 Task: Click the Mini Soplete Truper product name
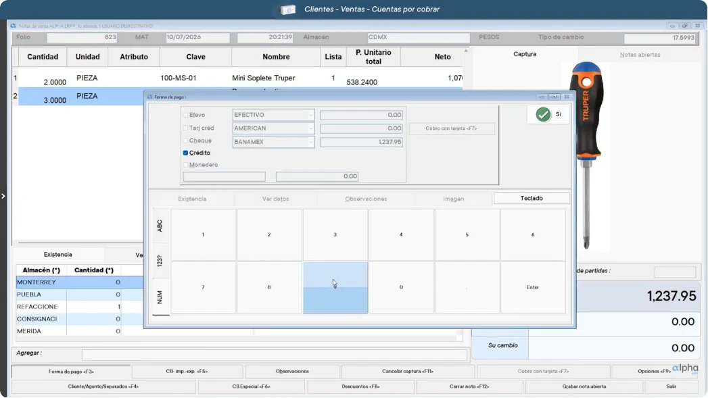pos(263,78)
